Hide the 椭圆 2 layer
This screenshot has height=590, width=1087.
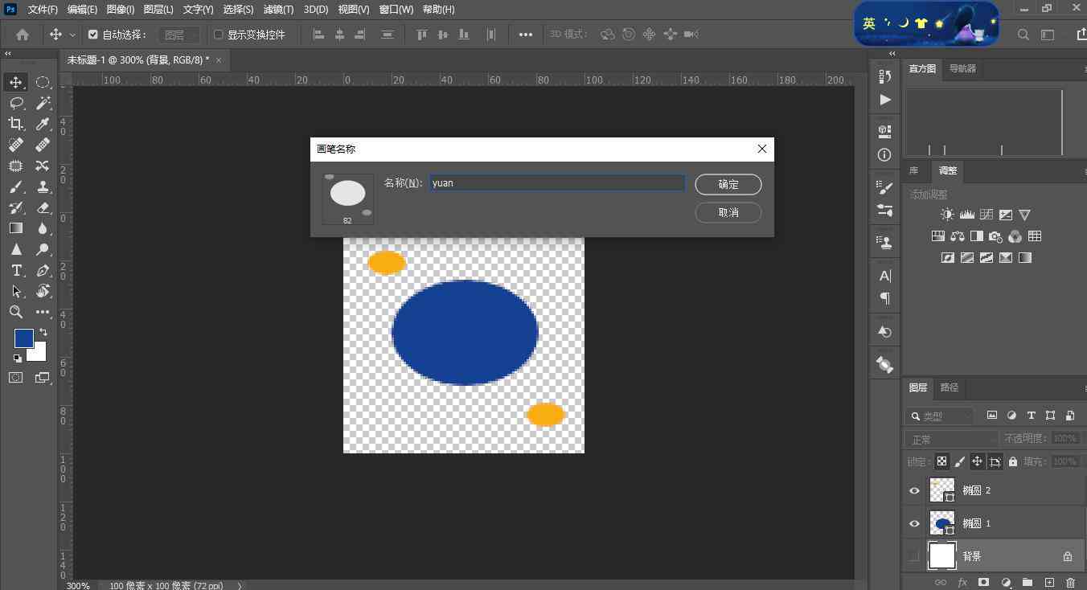click(914, 490)
